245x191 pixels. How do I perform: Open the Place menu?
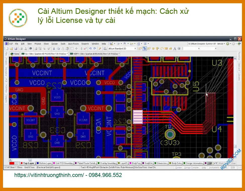[x=46, y=44]
